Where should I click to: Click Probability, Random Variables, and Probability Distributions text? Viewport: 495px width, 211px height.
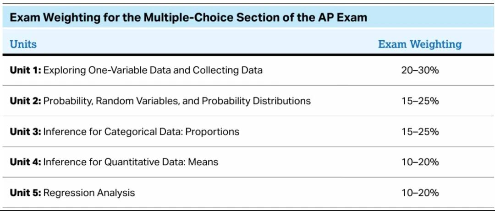[x=177, y=101]
